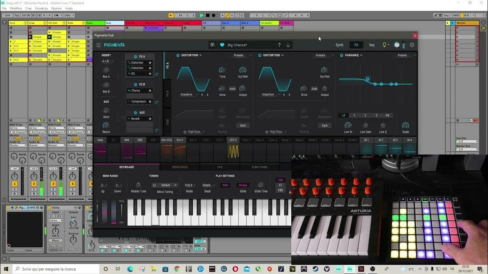Toggle Auto on first distortion Drive
Image resolution: width=488 pixels, height=274 pixels.
(233, 89)
